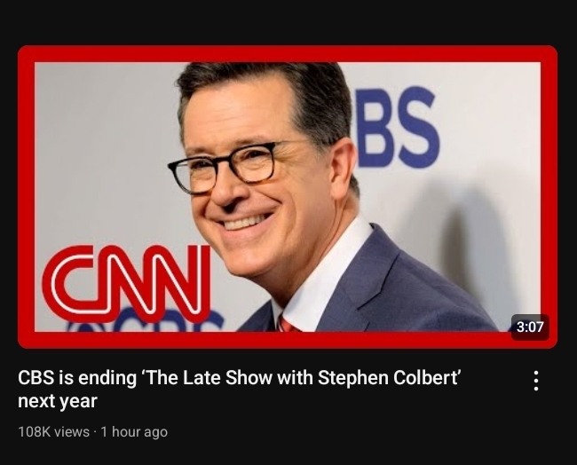Click the '1 hour ago' timestamp
Image resolution: width=577 pixels, height=465 pixels.
[134, 431]
